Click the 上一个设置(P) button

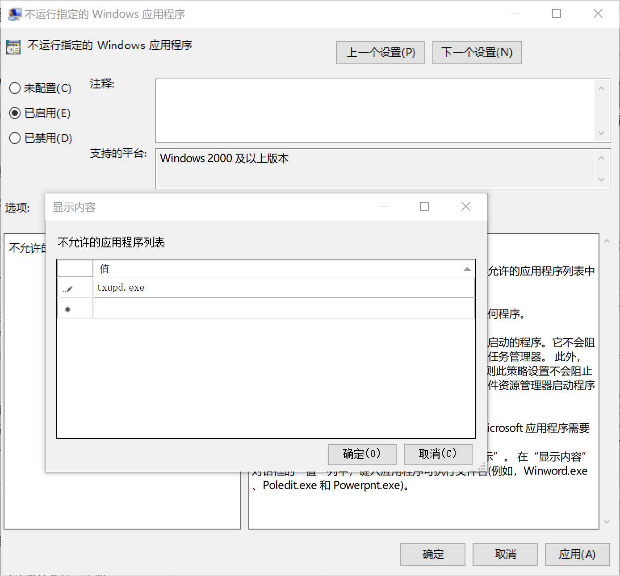coord(381,53)
